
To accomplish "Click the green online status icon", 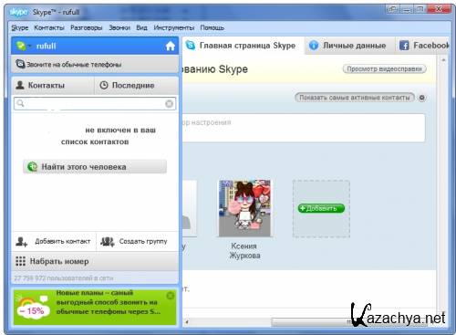I will coord(21,46).
